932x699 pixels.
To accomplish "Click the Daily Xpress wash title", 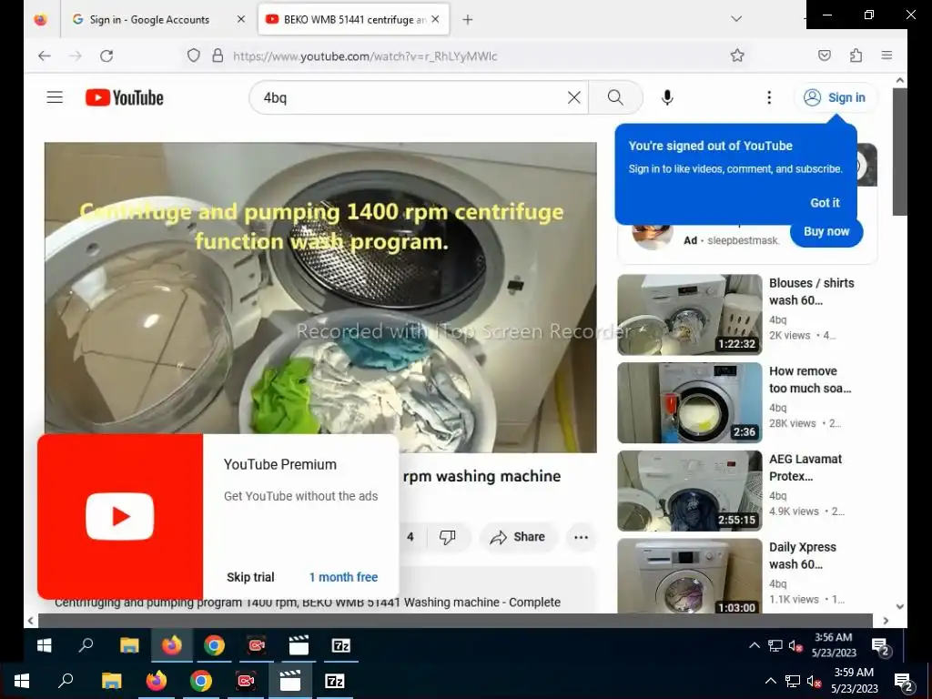I will [803, 555].
